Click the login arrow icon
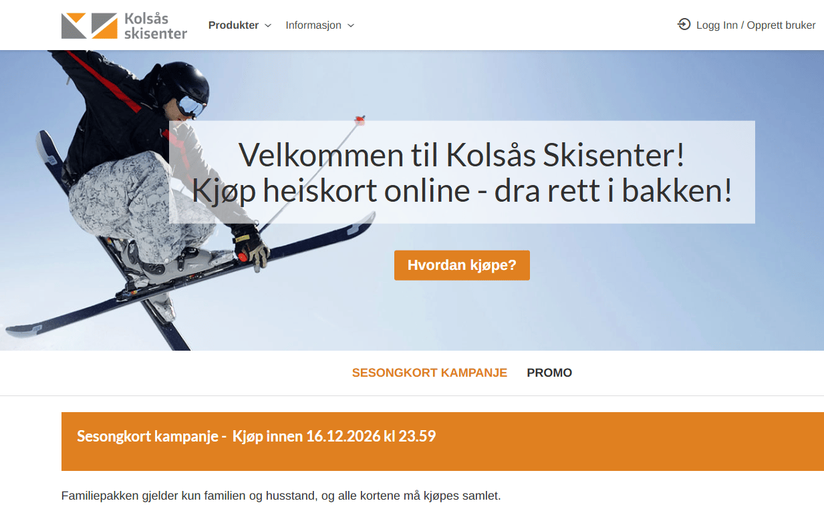Image resolution: width=824 pixels, height=513 pixels. pyautogui.click(x=684, y=25)
